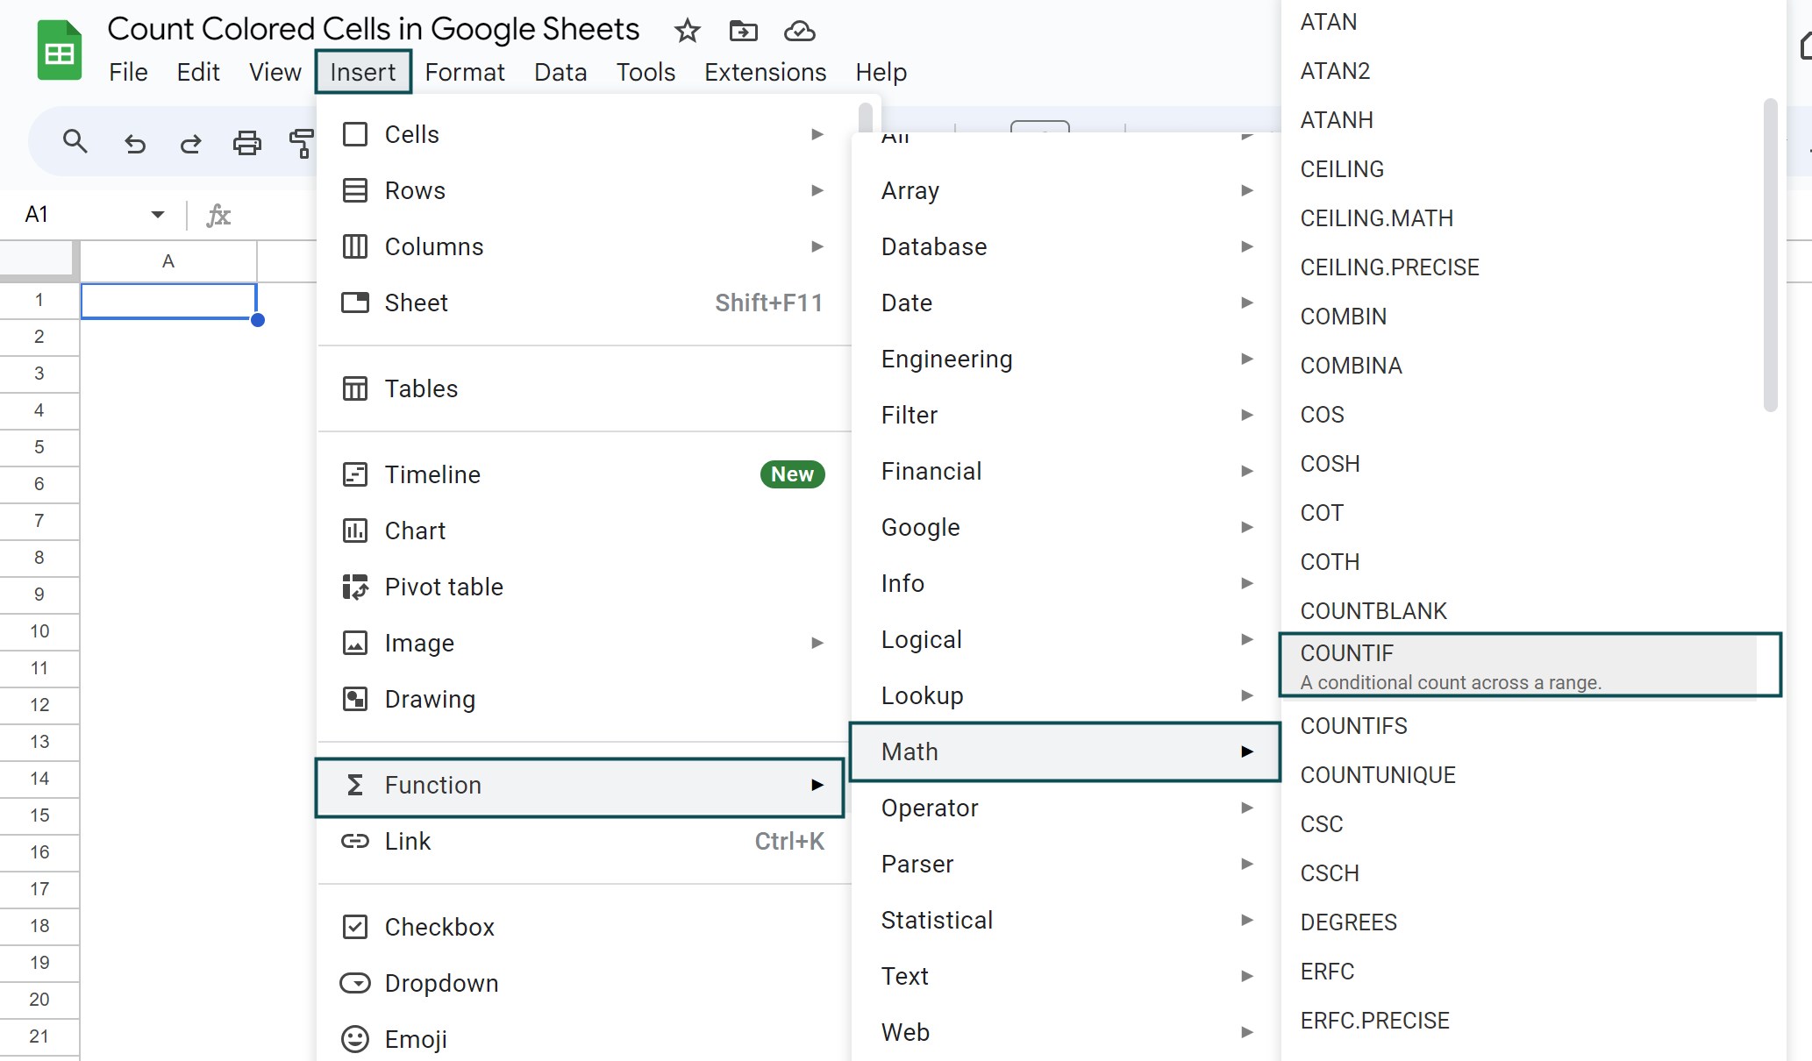Select row 10 header
This screenshot has width=1812, height=1061.
pyautogui.click(x=39, y=631)
